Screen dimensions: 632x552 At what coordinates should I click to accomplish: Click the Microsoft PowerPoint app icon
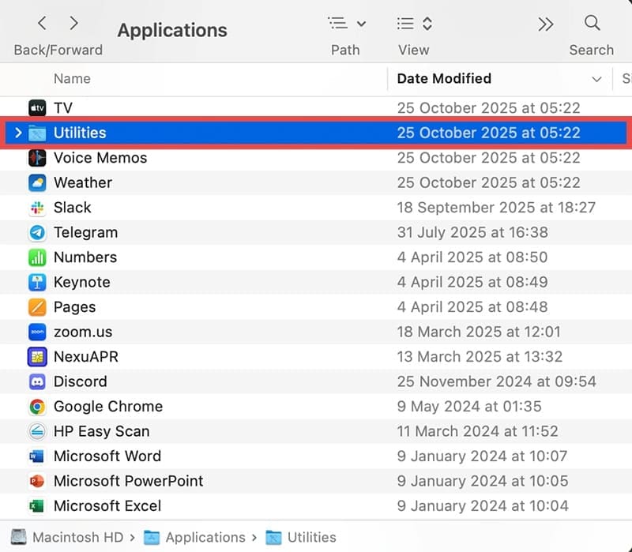37,482
